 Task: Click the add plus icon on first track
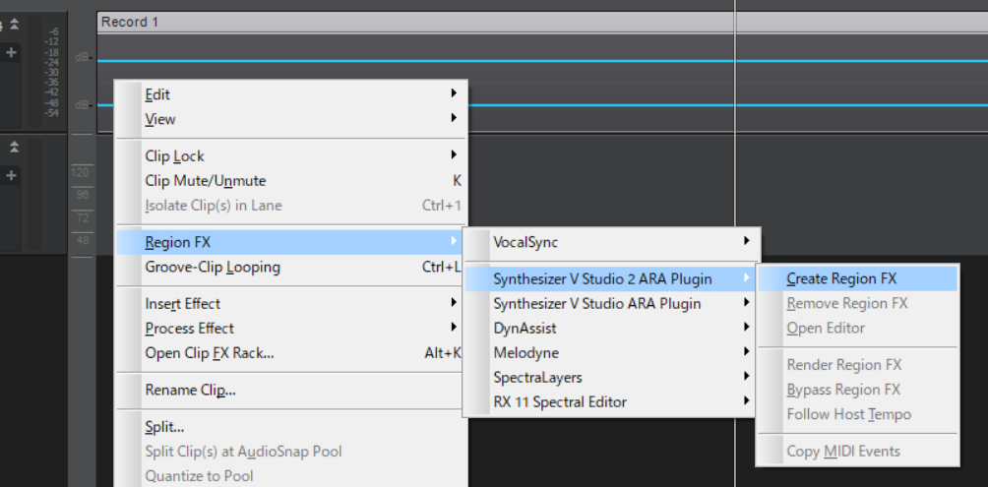coord(11,53)
